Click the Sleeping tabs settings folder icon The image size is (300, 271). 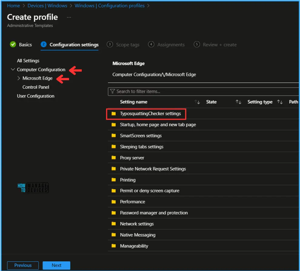coord(114,147)
